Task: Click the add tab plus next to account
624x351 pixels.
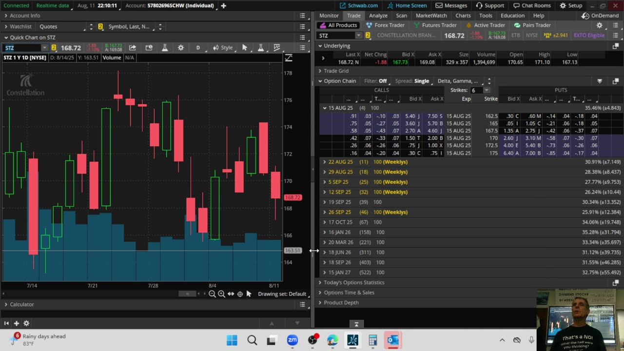Action: (x=223, y=5)
